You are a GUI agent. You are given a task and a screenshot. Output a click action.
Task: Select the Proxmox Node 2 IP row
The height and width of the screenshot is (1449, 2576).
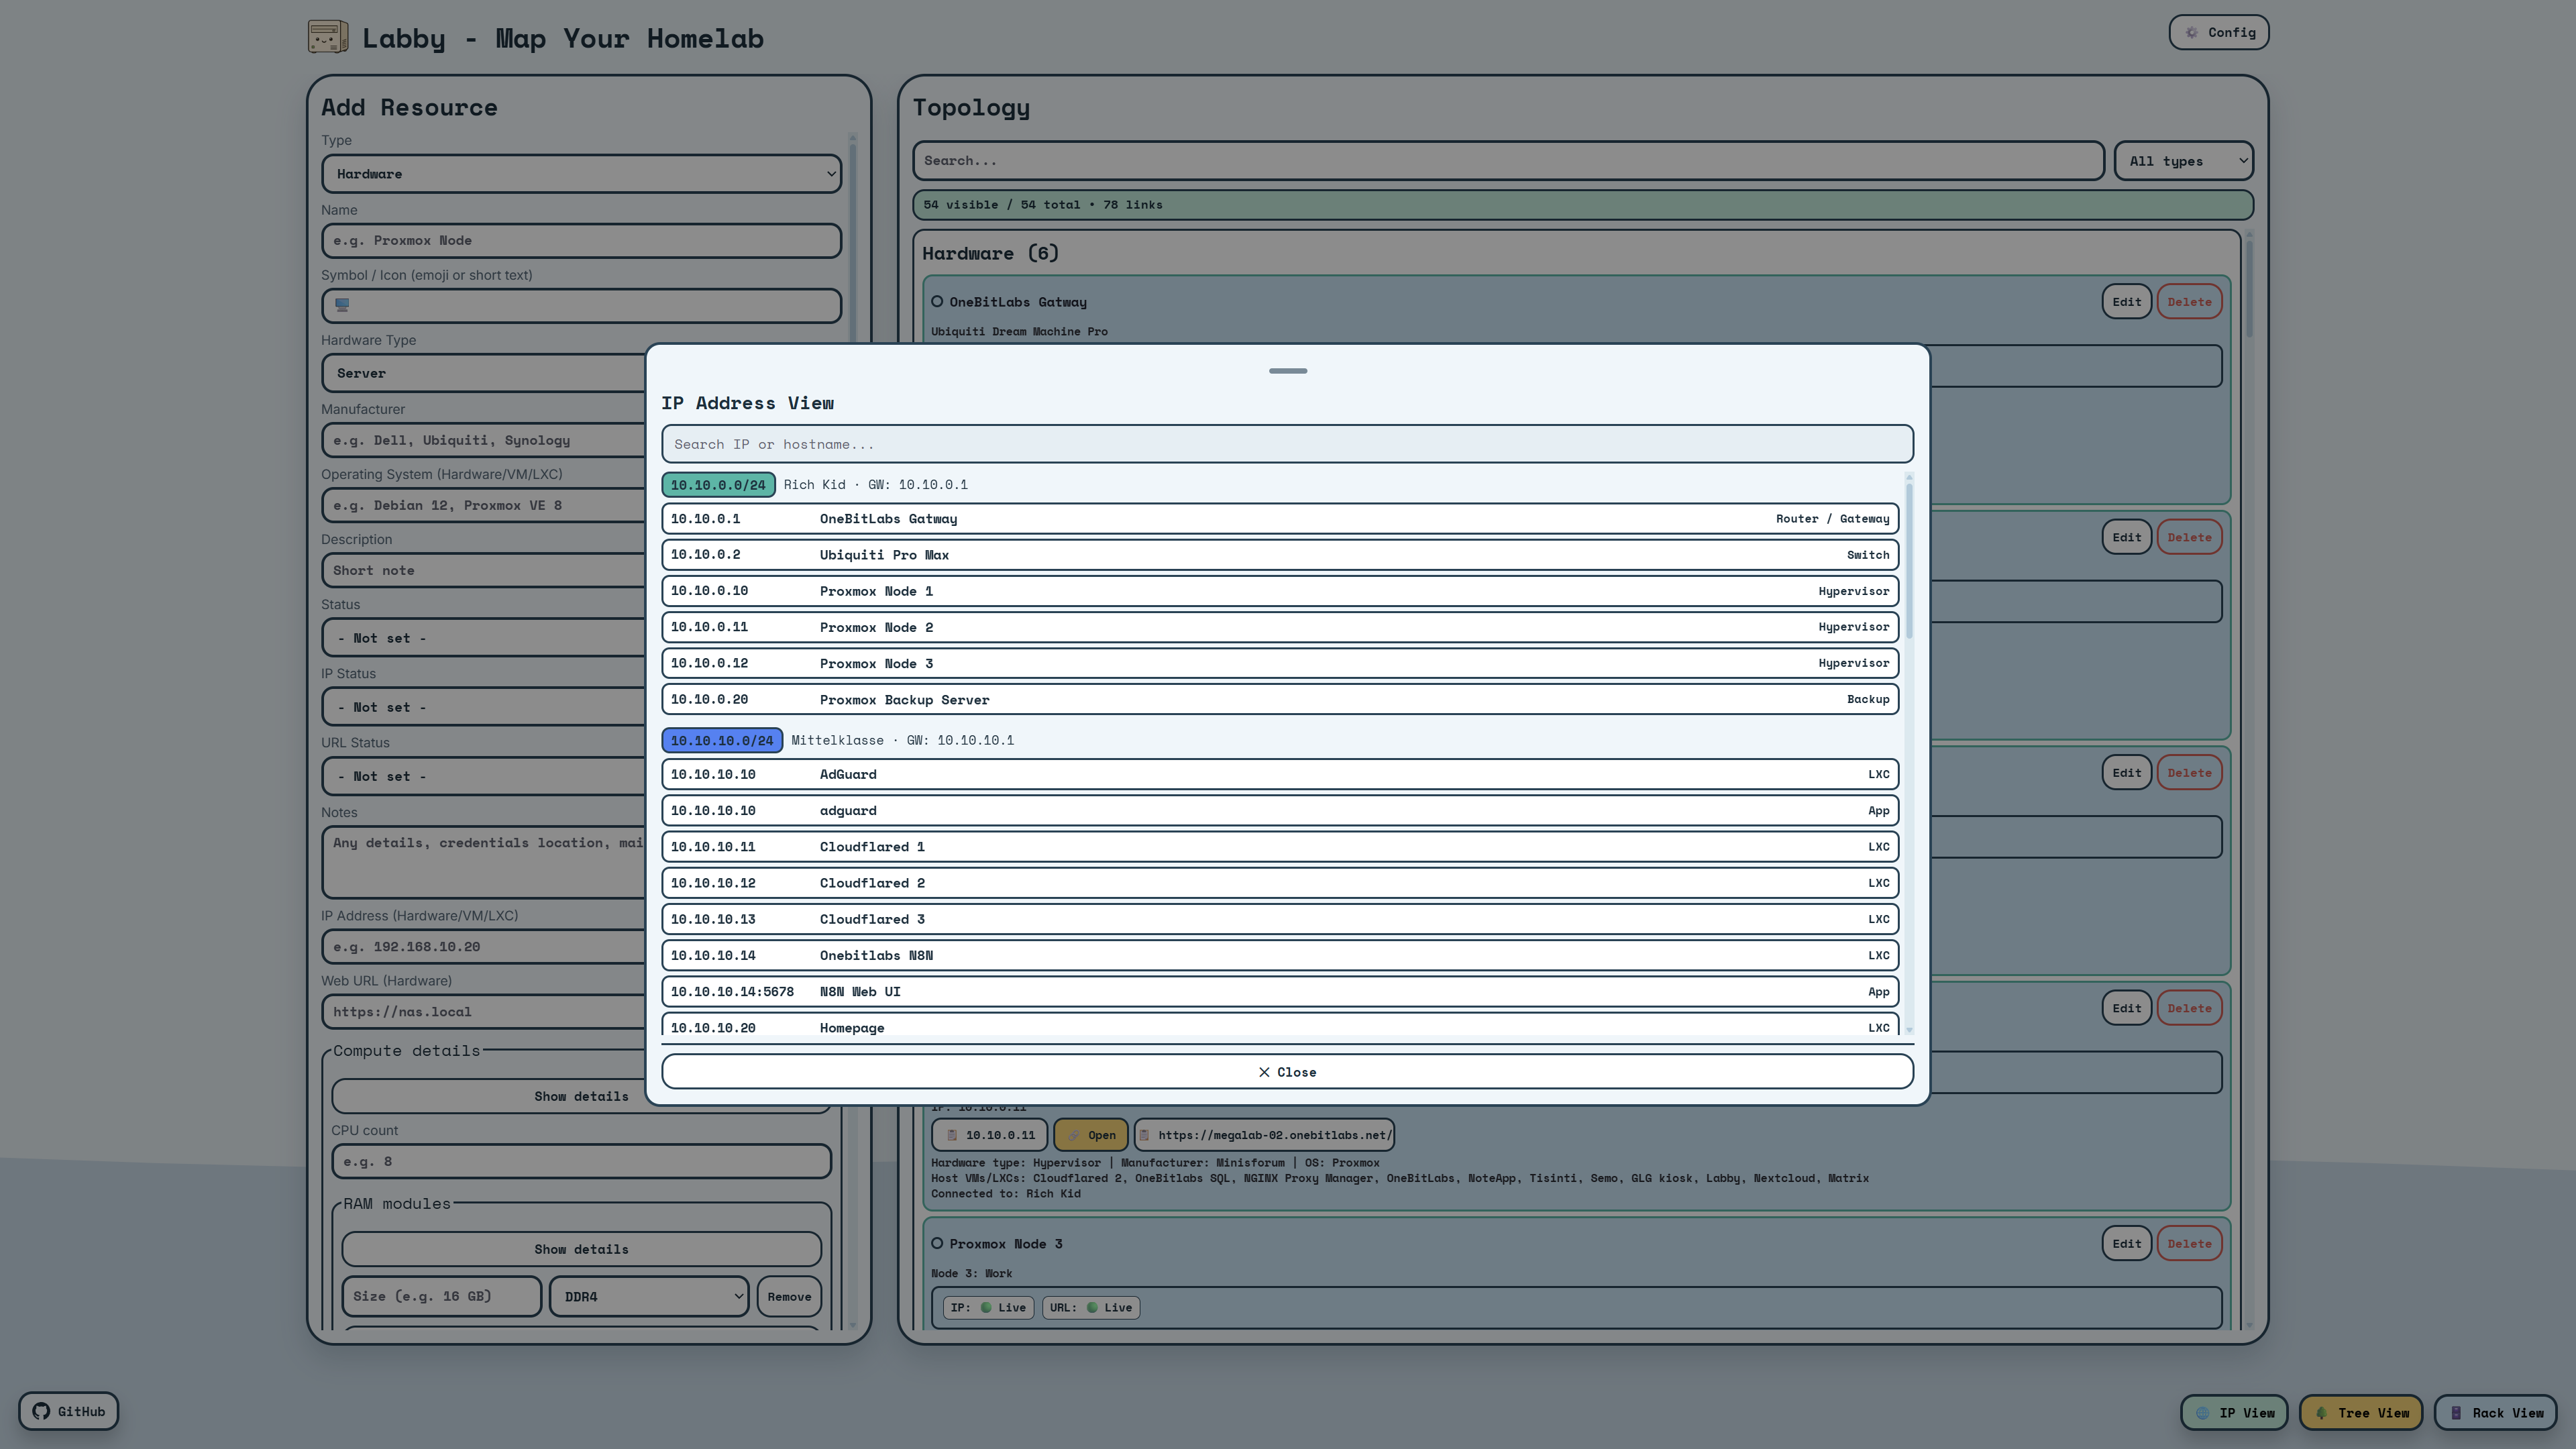[1280, 627]
